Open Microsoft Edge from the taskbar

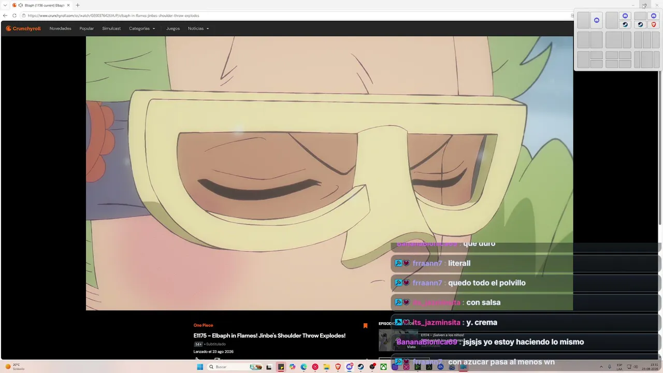coord(304,367)
